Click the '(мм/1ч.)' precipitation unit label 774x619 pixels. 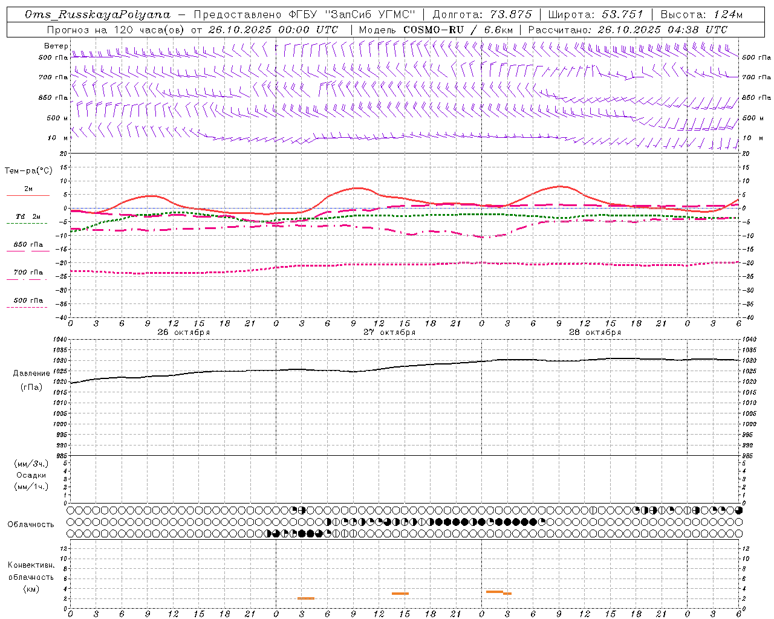pyautogui.click(x=31, y=487)
